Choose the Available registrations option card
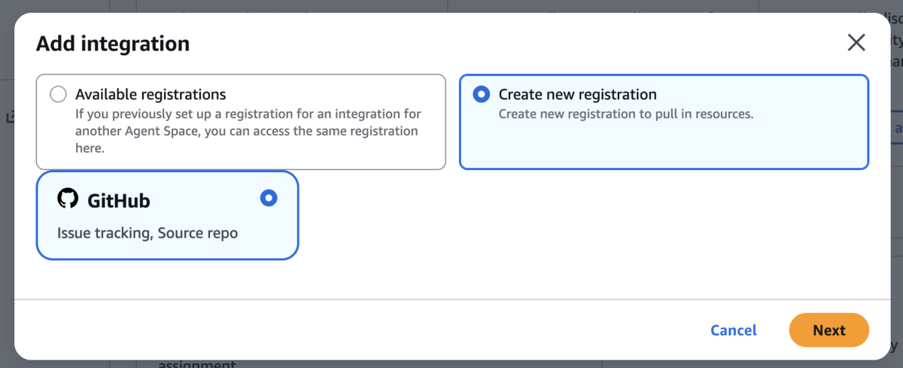The image size is (903, 368). tap(241, 122)
